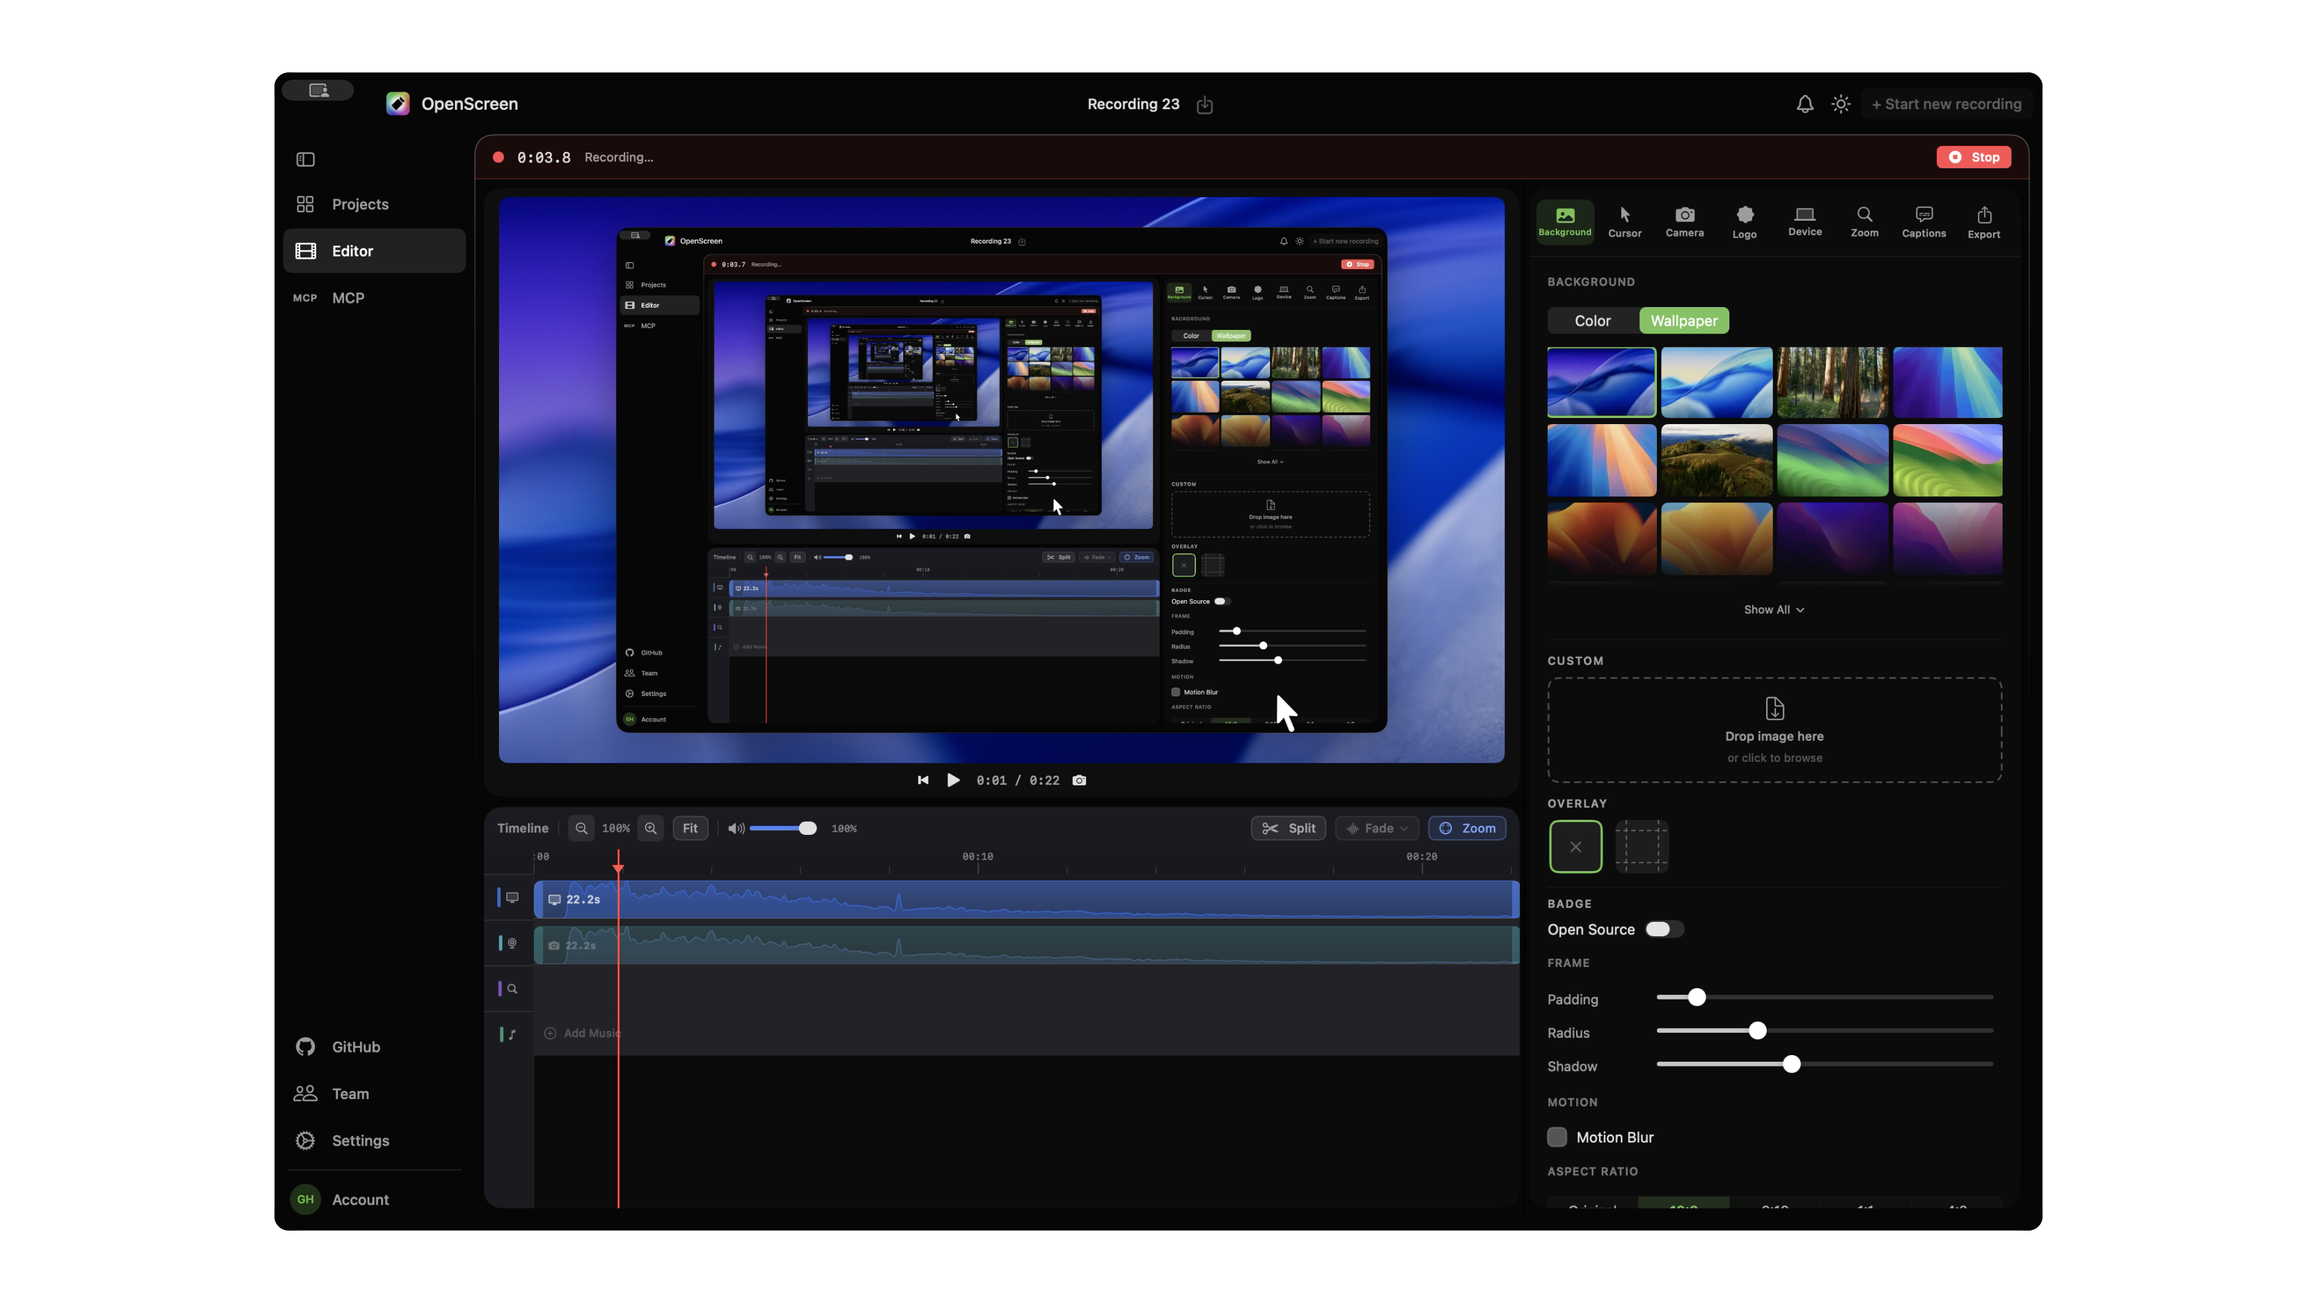
Task: Open the Captions tab
Action: point(1923,221)
